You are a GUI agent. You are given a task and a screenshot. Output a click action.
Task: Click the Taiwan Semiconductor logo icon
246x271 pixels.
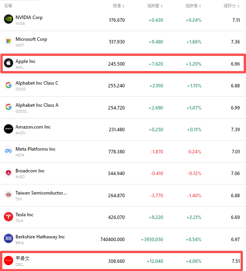pos(9,195)
